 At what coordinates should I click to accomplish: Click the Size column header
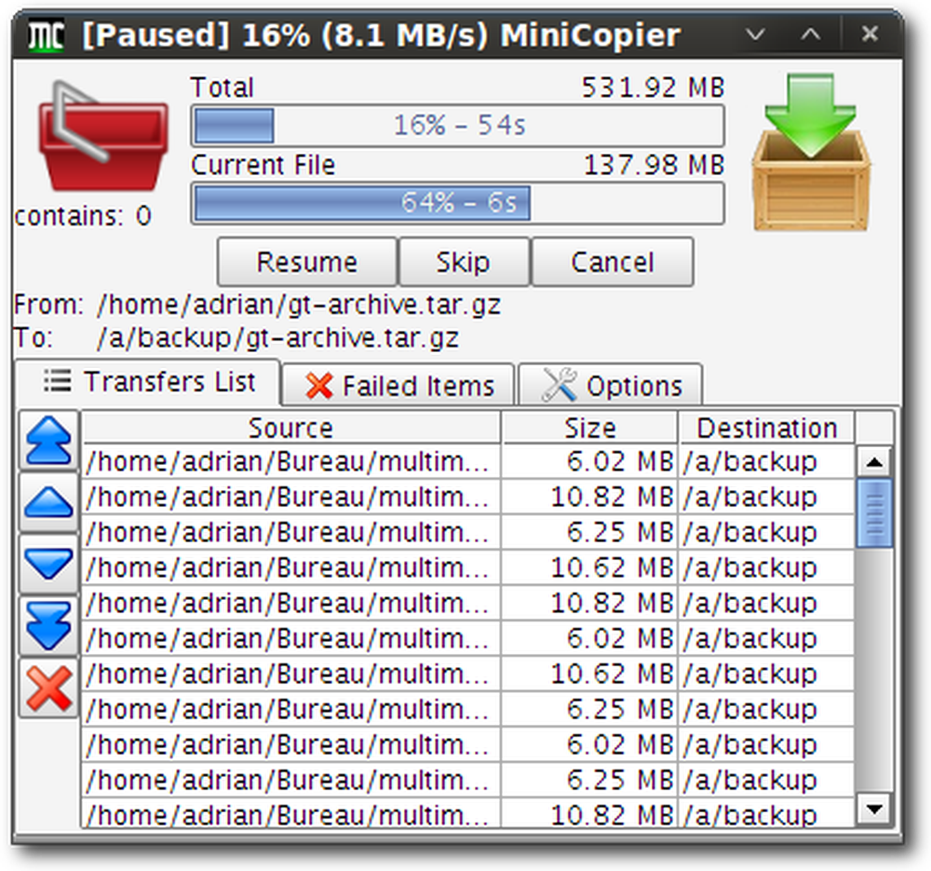pos(589,428)
